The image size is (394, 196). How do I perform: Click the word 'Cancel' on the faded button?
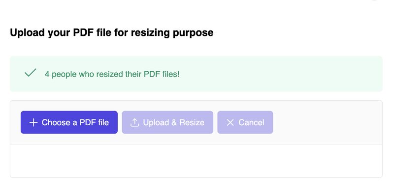point(251,123)
